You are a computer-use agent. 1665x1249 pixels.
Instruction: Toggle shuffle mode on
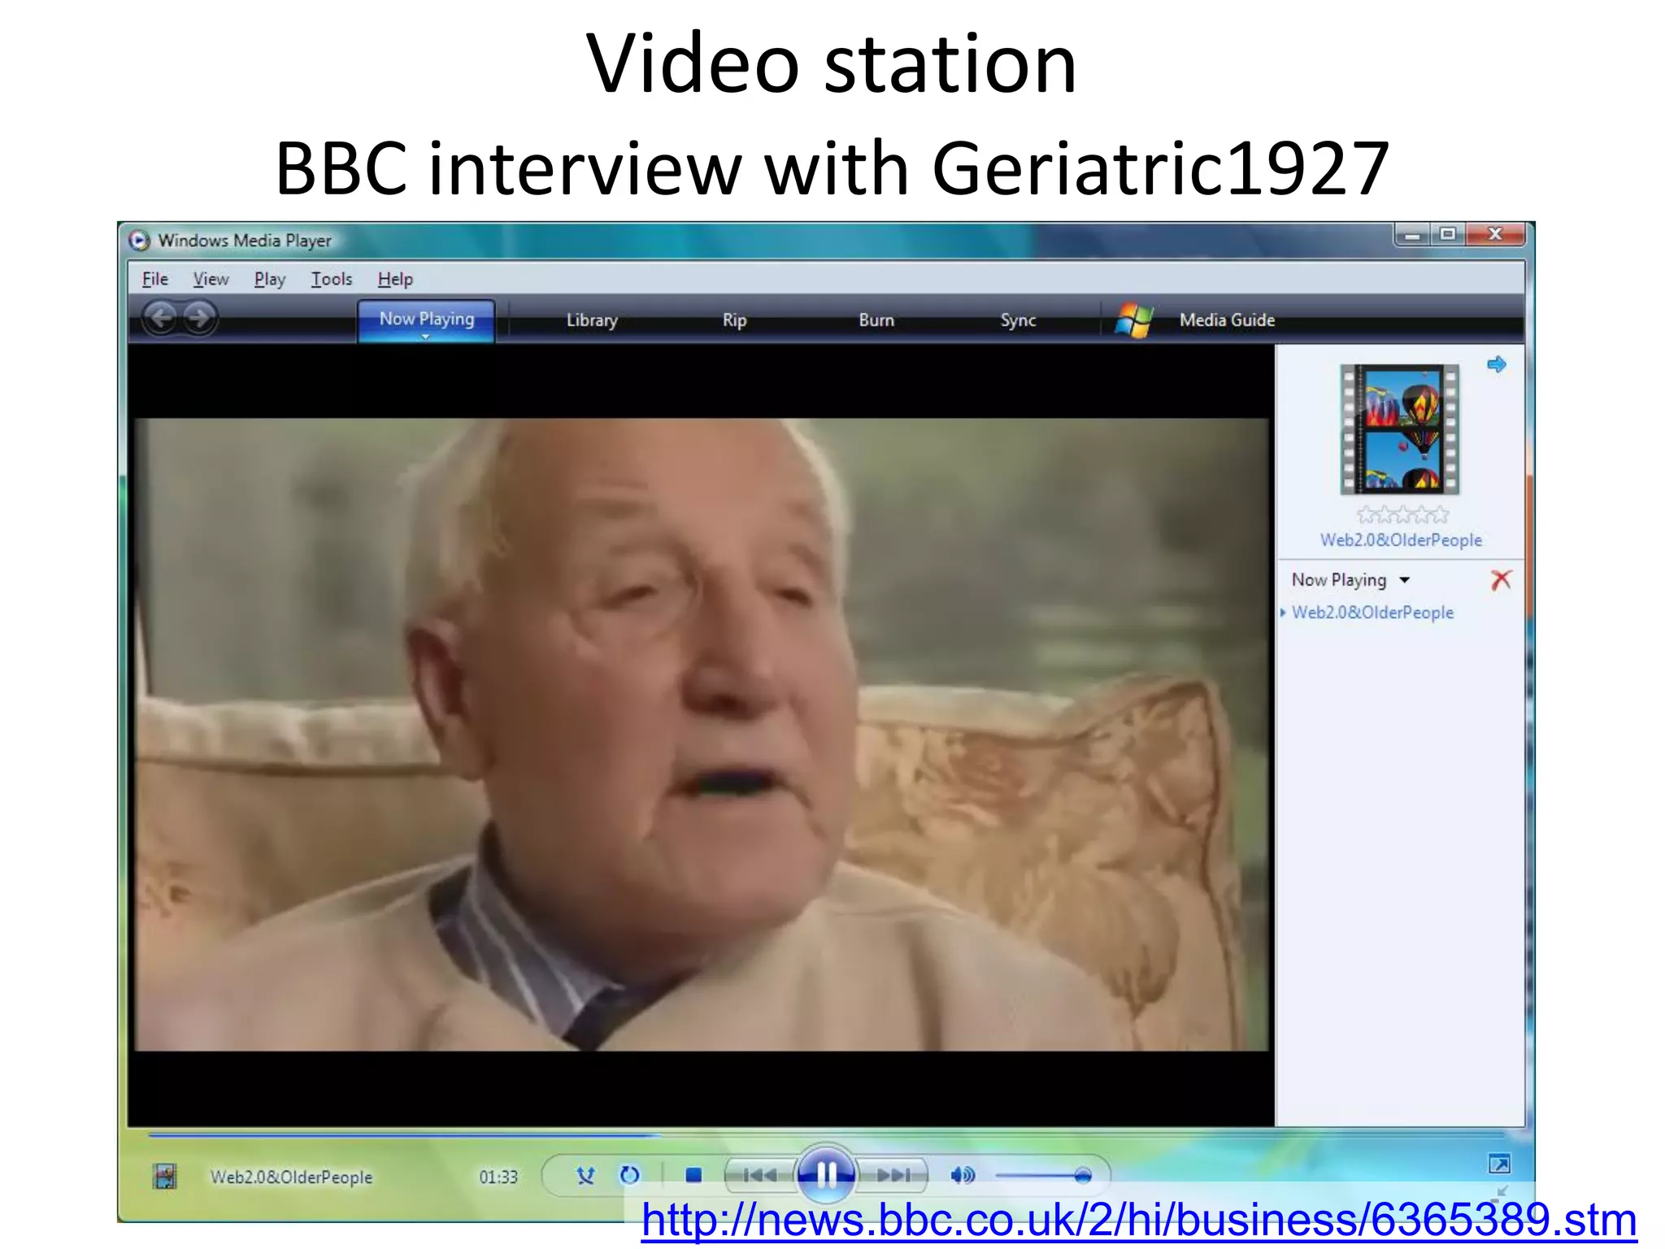tap(585, 1175)
